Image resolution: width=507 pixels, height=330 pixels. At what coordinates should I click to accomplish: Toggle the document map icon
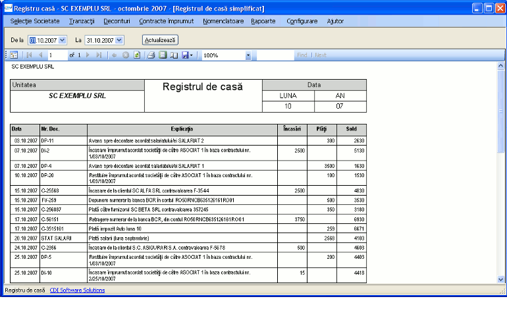[x=14, y=55]
